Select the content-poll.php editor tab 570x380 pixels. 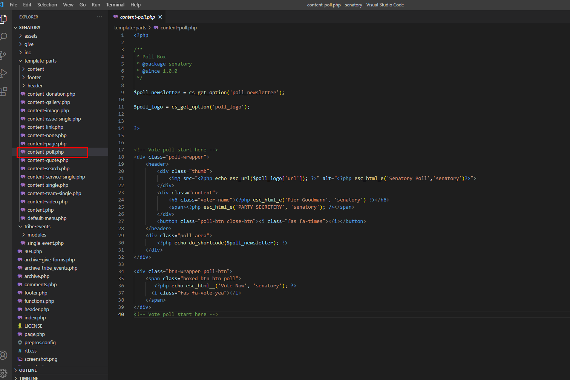(x=137, y=17)
